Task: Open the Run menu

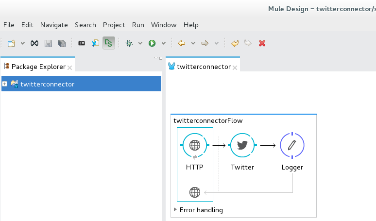Action: click(x=138, y=25)
